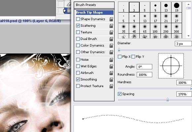Click the Angle input field
This screenshot has width=192, height=132.
(144, 67)
